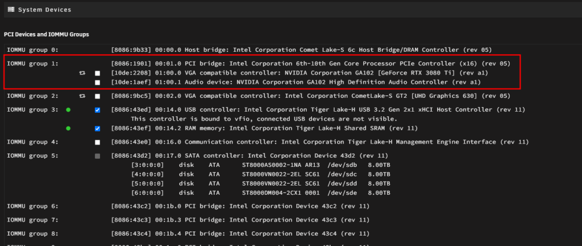This screenshot has width=582, height=246.
Task: Select the IOMMU group 8 label
Action: [x=33, y=234]
